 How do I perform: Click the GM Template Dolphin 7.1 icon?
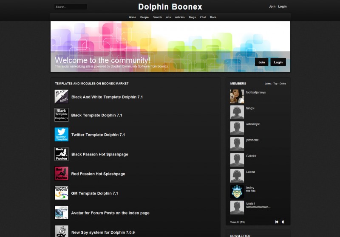click(x=61, y=193)
